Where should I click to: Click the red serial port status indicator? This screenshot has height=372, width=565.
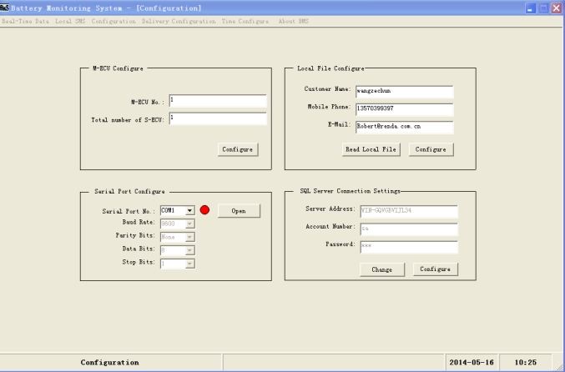pyautogui.click(x=204, y=211)
